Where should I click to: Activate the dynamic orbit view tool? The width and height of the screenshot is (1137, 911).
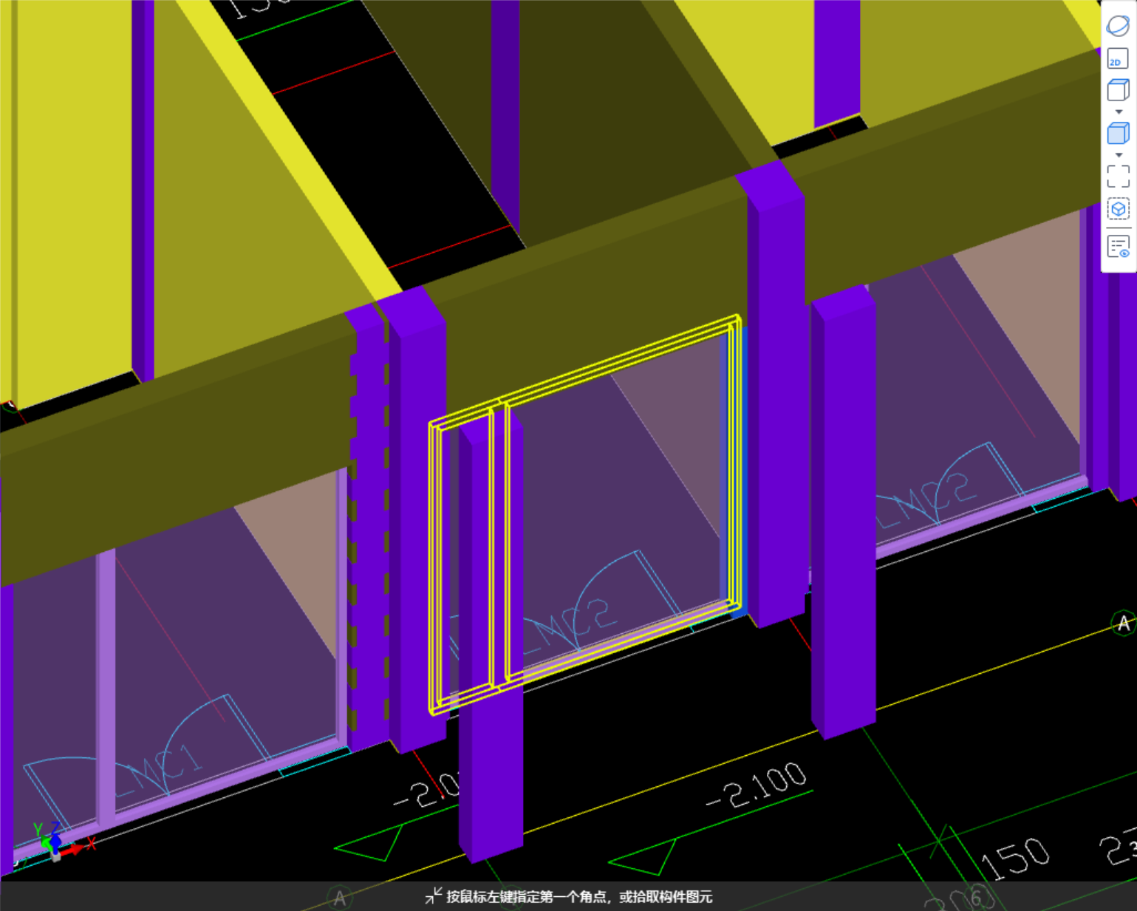tap(1118, 26)
